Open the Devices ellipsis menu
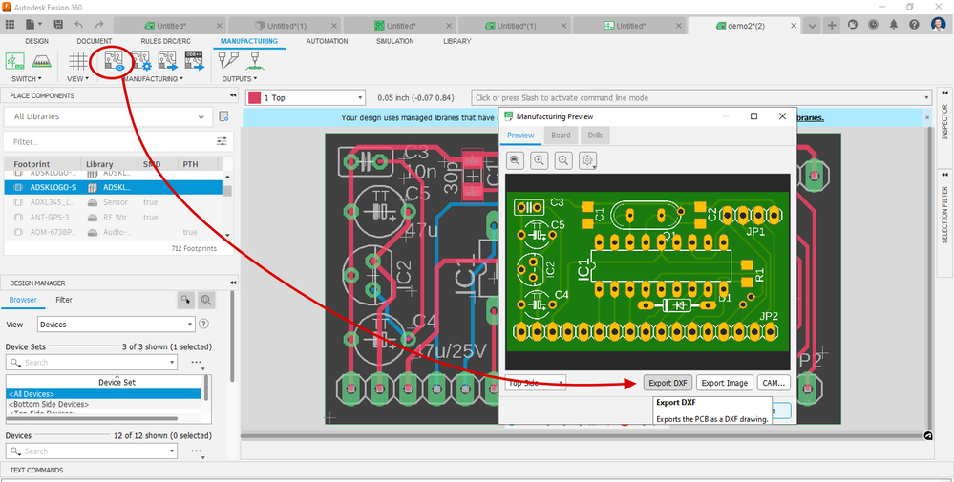This screenshot has width=954, height=482. 196,451
